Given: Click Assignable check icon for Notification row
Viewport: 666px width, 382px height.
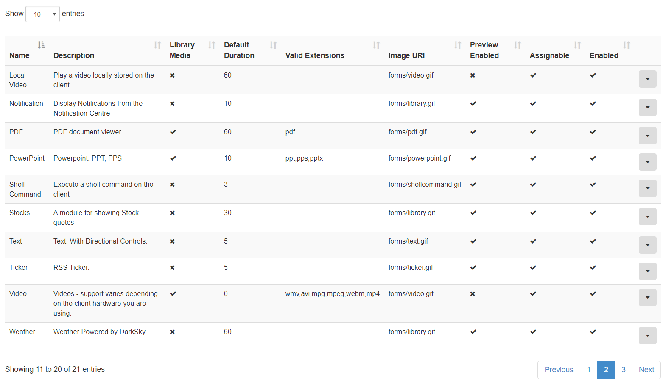Looking at the screenshot, I should [x=533, y=104].
